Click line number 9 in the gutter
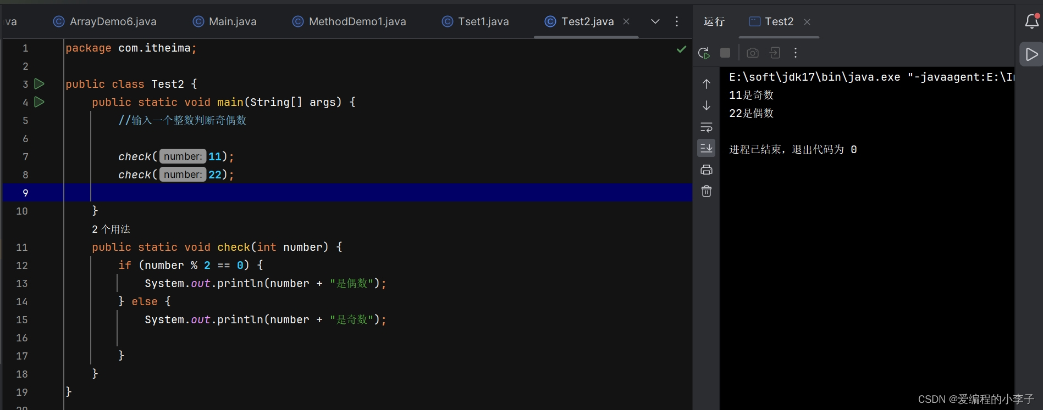 pyautogui.click(x=25, y=193)
